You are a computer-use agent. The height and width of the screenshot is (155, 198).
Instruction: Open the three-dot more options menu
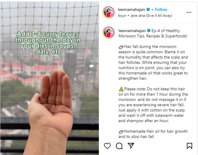click(x=189, y=12)
